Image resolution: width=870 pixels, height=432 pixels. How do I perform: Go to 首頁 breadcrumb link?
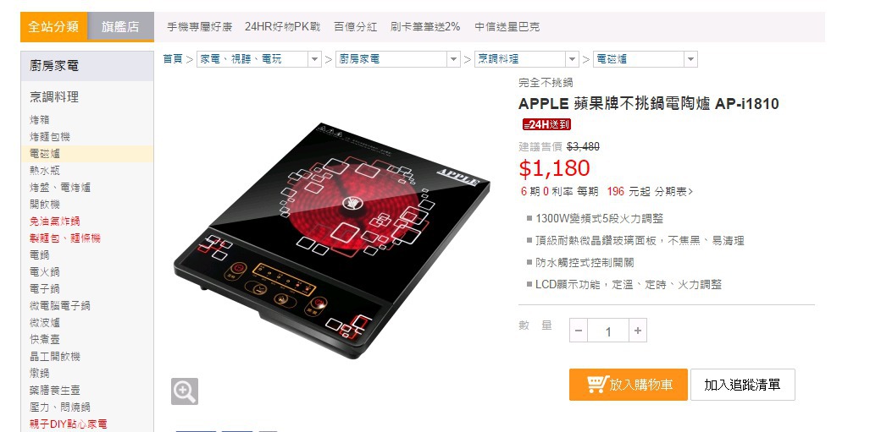point(173,58)
